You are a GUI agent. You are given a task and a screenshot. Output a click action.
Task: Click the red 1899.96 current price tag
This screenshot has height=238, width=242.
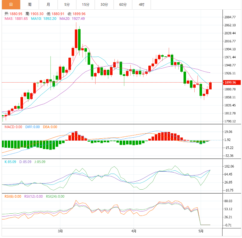pyautogui.click(x=232, y=82)
